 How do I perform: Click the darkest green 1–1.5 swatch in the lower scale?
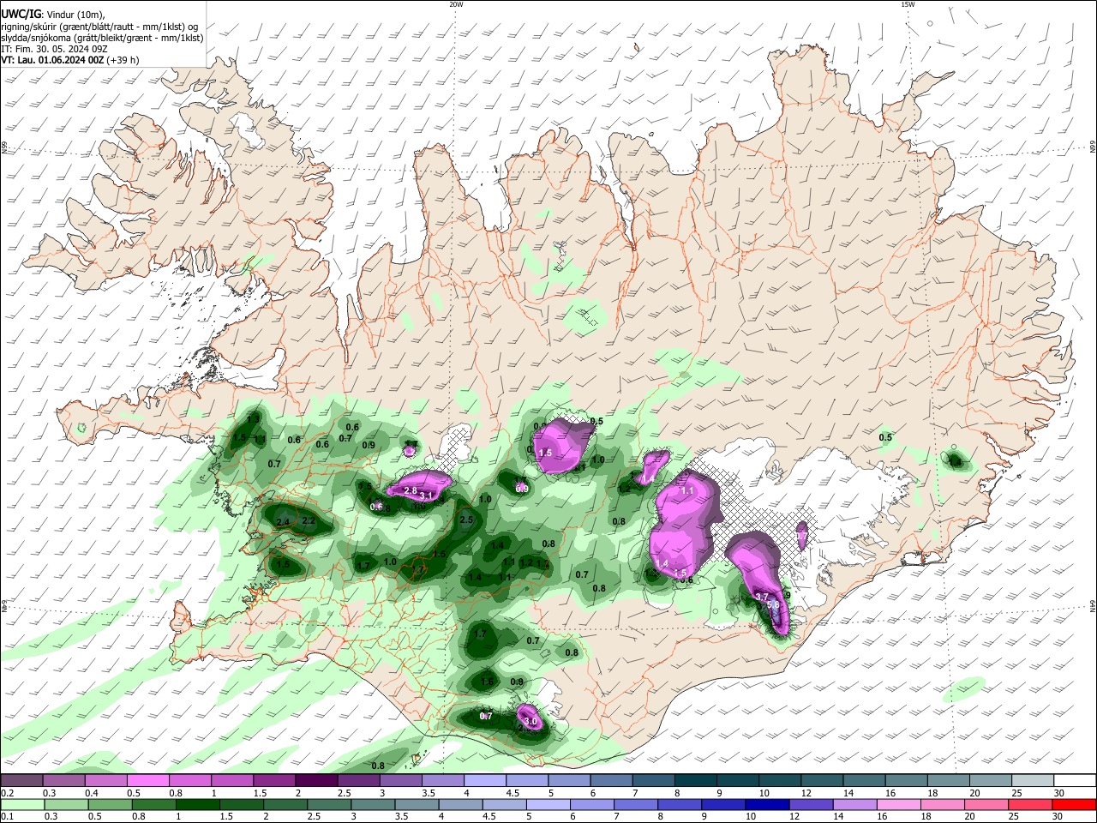(199, 804)
